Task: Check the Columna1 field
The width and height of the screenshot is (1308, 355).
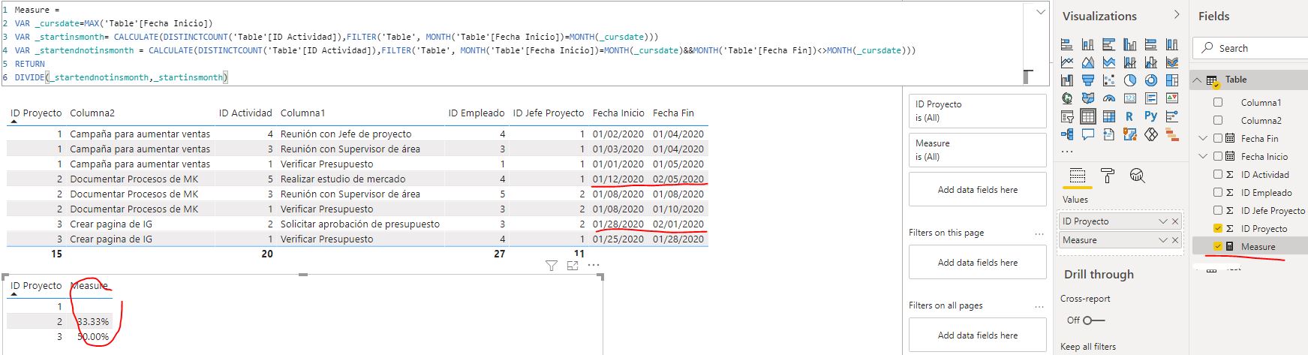Action: 1218,102
